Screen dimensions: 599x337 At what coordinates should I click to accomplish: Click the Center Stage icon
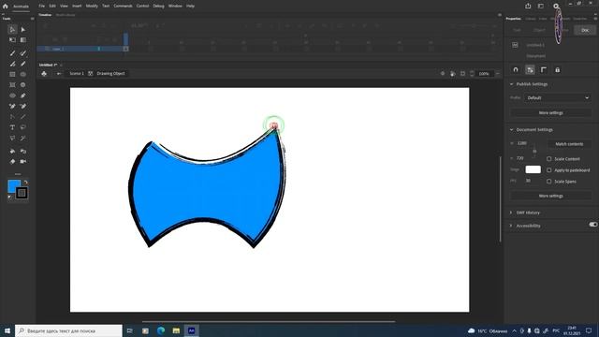tap(443, 73)
